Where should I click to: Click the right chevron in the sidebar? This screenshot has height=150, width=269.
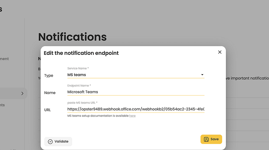tap(22, 94)
